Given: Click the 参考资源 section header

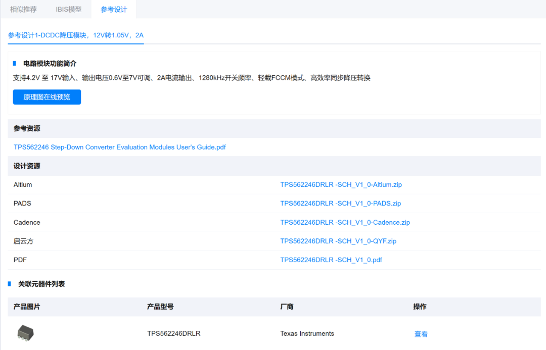Looking at the screenshot, I should pyautogui.click(x=27, y=128).
